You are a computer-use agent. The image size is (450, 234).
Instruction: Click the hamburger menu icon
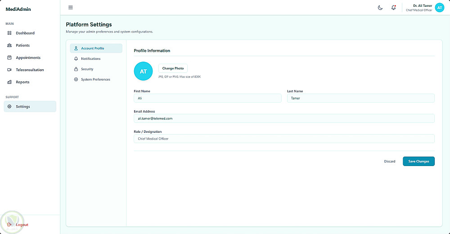70,8
